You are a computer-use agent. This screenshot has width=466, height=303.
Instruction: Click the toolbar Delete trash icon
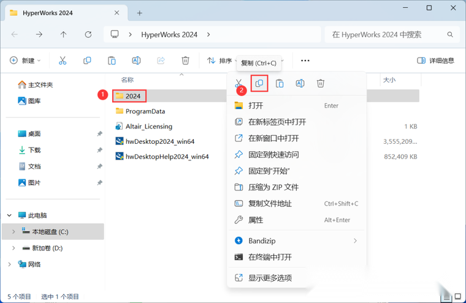(x=185, y=61)
